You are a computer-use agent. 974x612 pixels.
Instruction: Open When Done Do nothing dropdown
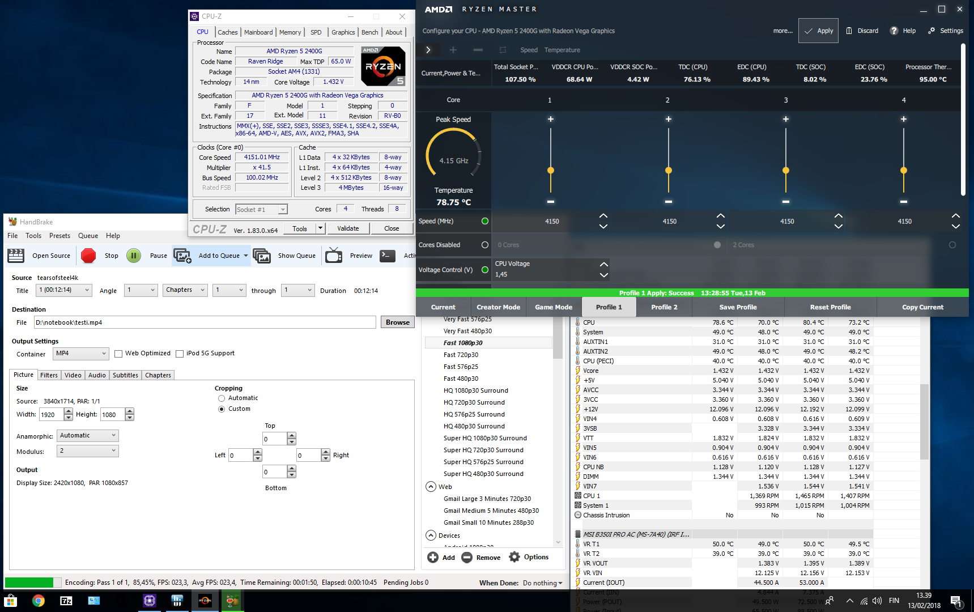pyautogui.click(x=543, y=583)
